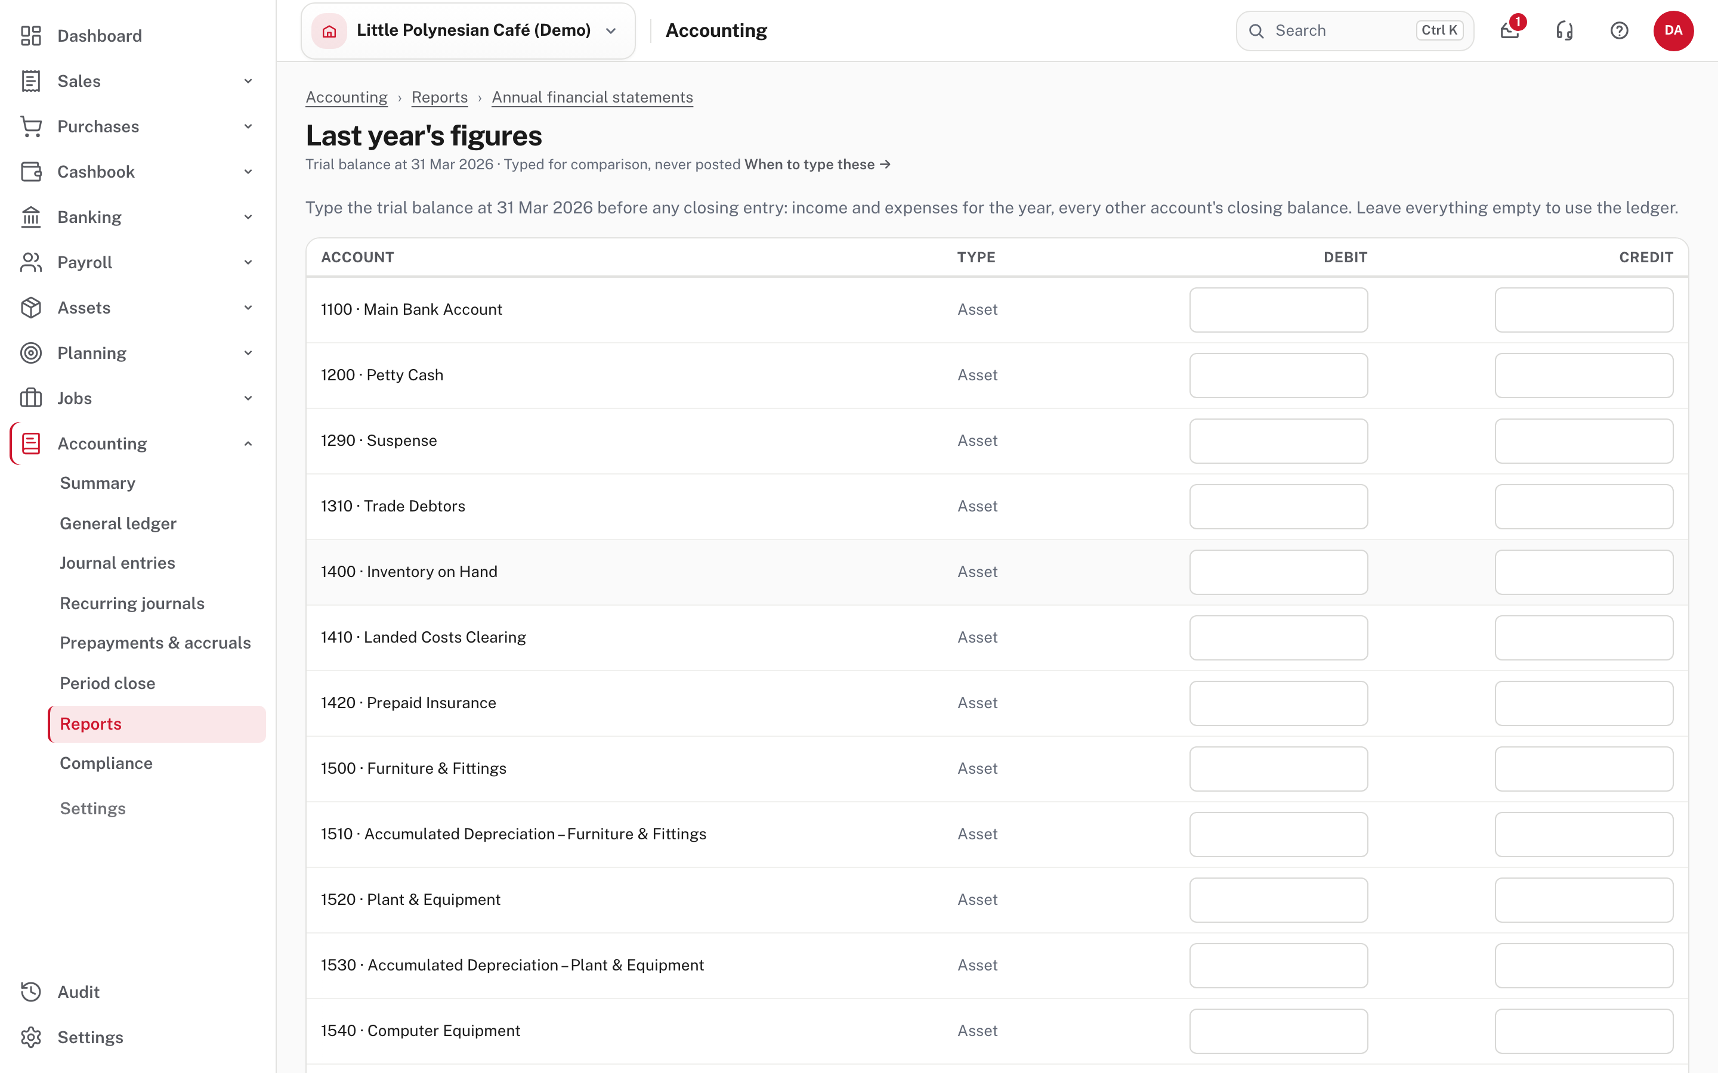Expand the Purchases menu chevron
This screenshot has width=1718, height=1073.
pos(248,126)
